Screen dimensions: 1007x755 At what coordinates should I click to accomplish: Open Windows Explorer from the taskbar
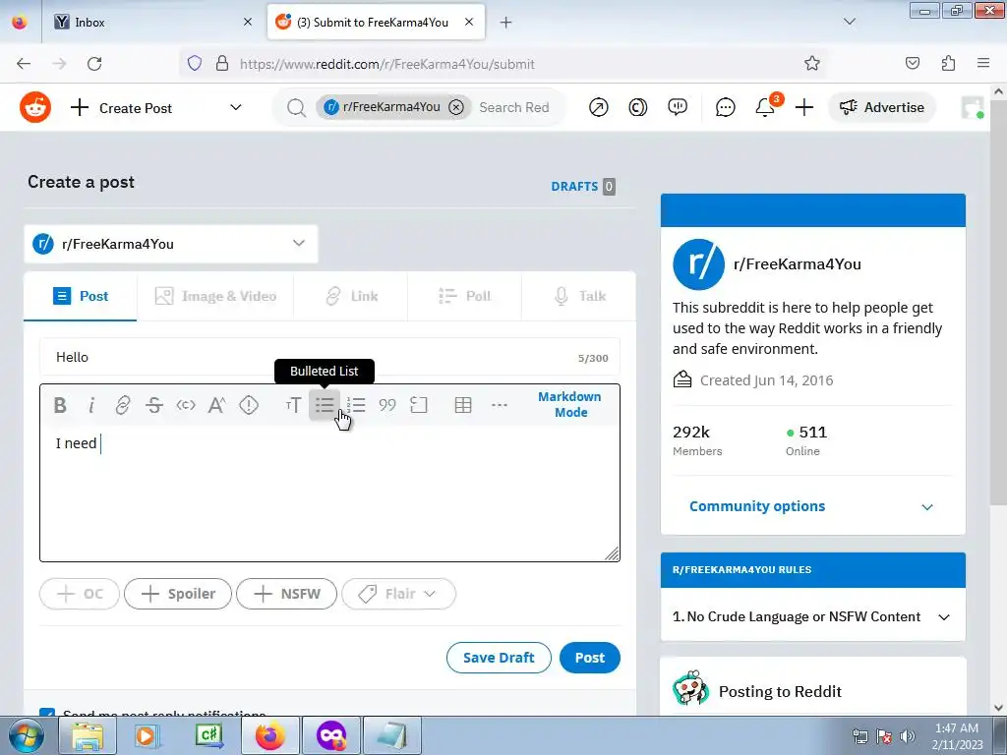click(88, 735)
